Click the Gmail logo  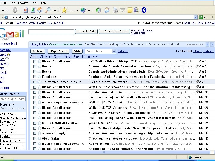12,33
